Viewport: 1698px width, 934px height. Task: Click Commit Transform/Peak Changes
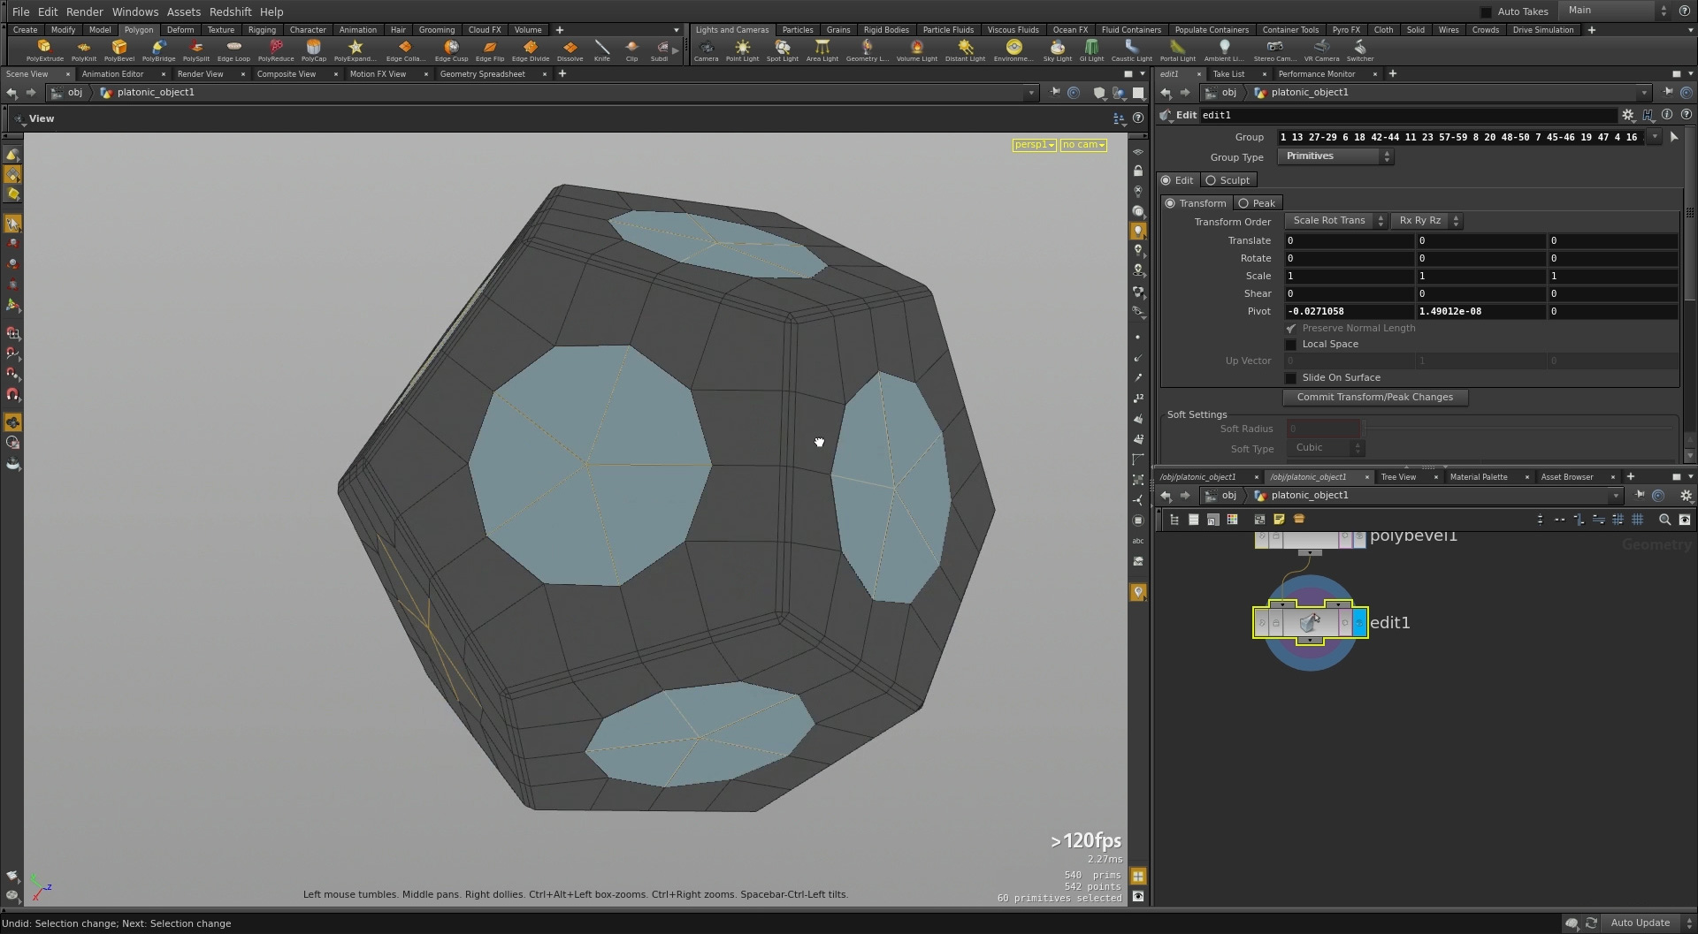pyautogui.click(x=1375, y=397)
